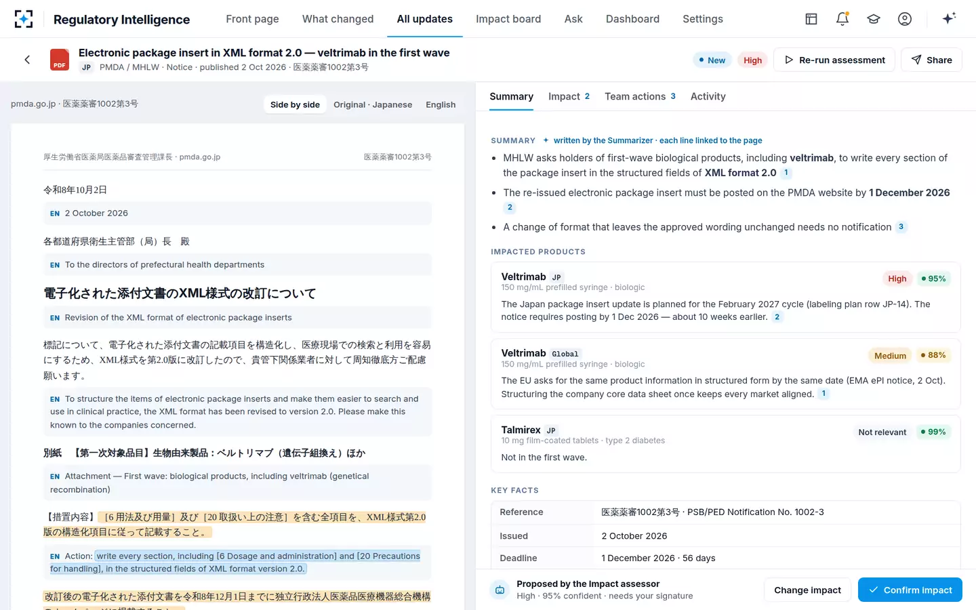This screenshot has height=610, width=976.
Task: Select the Summary tab
Action: (511, 96)
